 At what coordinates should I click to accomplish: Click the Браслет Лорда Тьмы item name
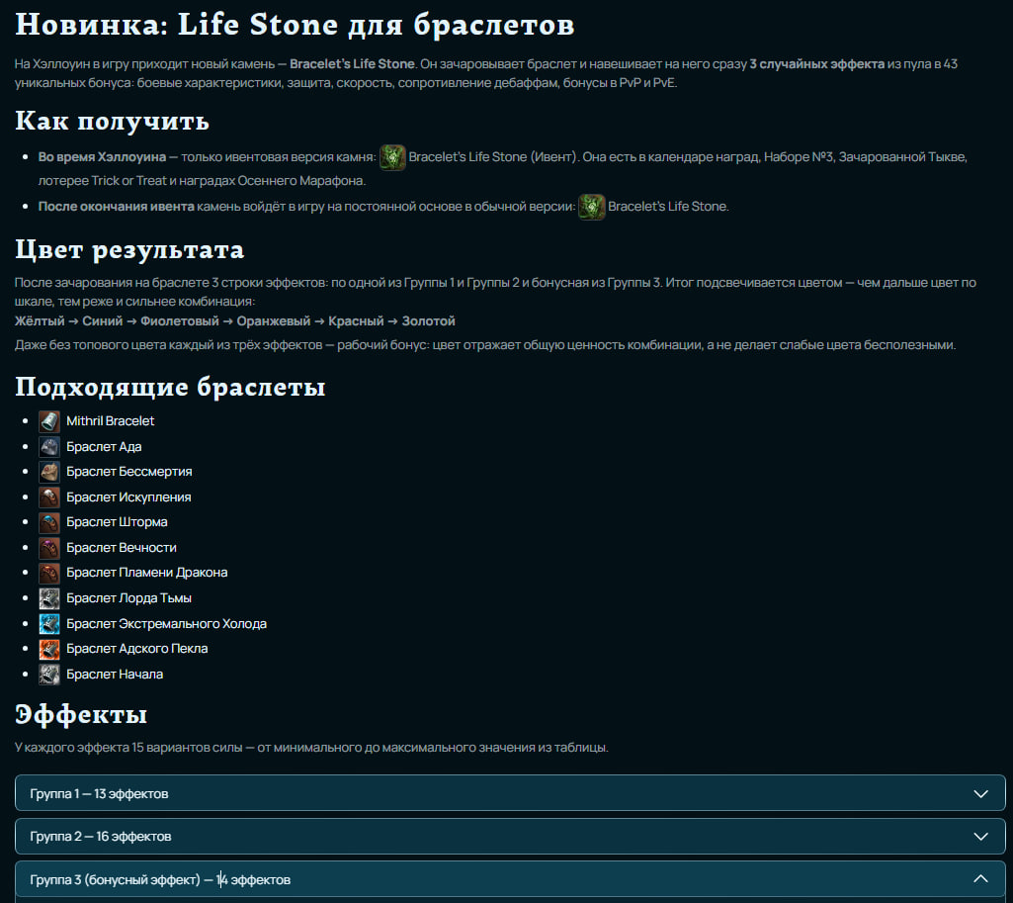pyautogui.click(x=128, y=598)
